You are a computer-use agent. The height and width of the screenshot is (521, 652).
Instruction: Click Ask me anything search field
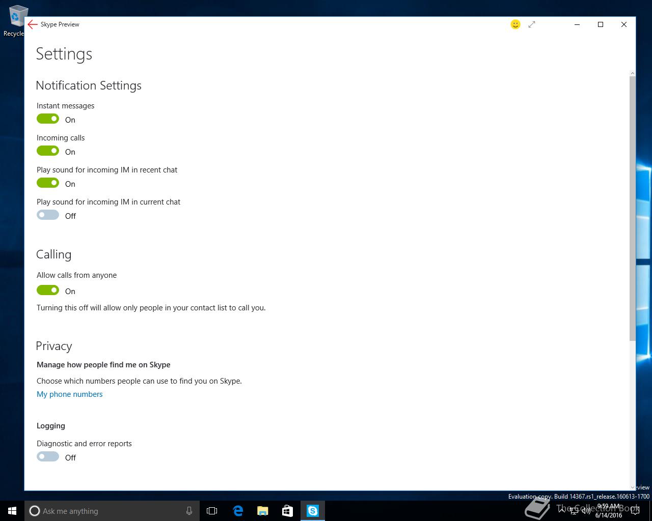point(111,511)
